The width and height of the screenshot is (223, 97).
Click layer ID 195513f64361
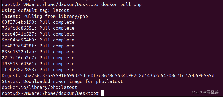(18, 64)
